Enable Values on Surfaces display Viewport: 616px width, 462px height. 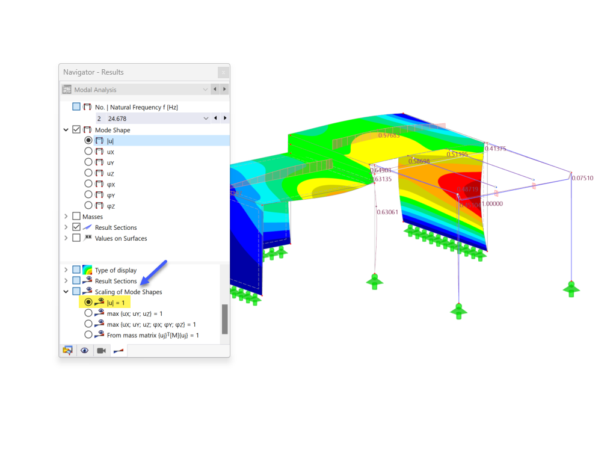pos(76,238)
